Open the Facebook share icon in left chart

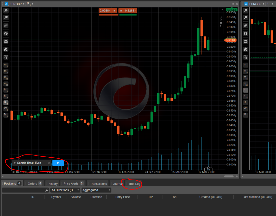6,33
